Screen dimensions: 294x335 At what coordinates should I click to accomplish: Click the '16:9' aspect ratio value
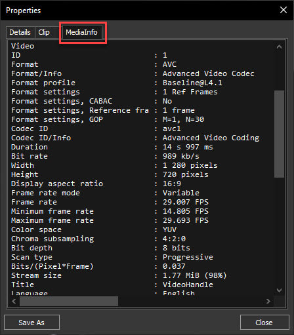click(172, 184)
